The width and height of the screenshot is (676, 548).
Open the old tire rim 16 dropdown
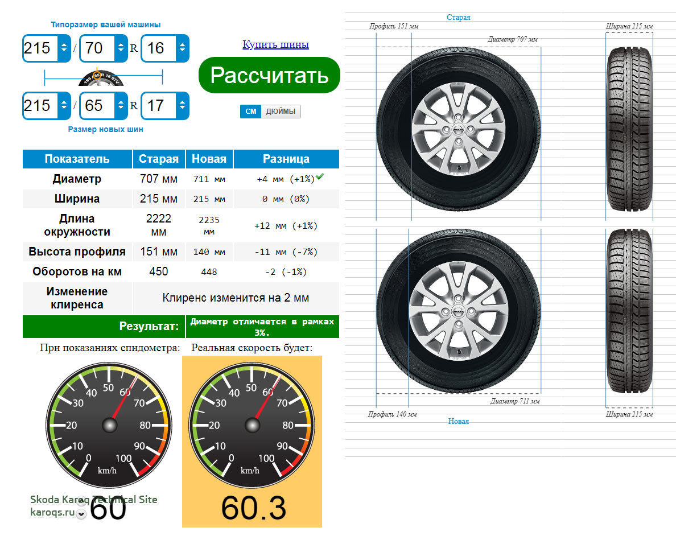click(x=182, y=48)
